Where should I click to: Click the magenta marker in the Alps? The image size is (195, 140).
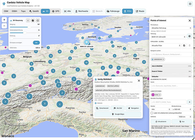76,89
